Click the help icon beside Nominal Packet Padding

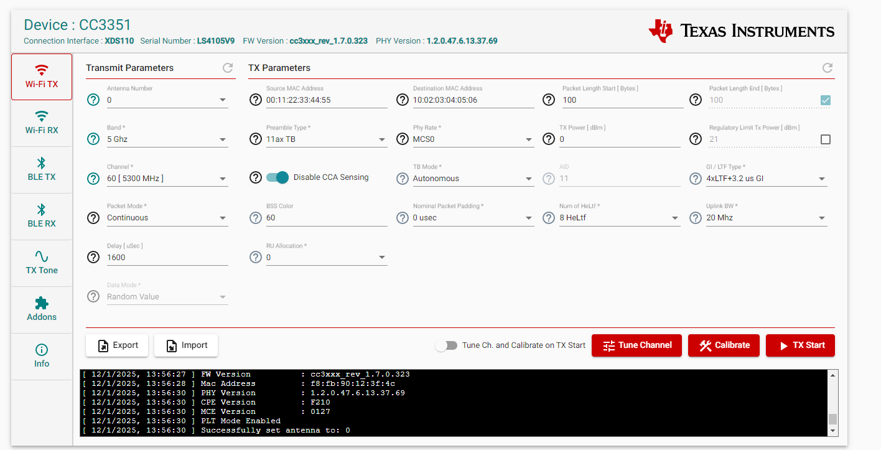pyautogui.click(x=402, y=218)
